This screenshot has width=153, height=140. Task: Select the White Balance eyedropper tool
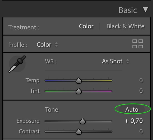point(17,64)
